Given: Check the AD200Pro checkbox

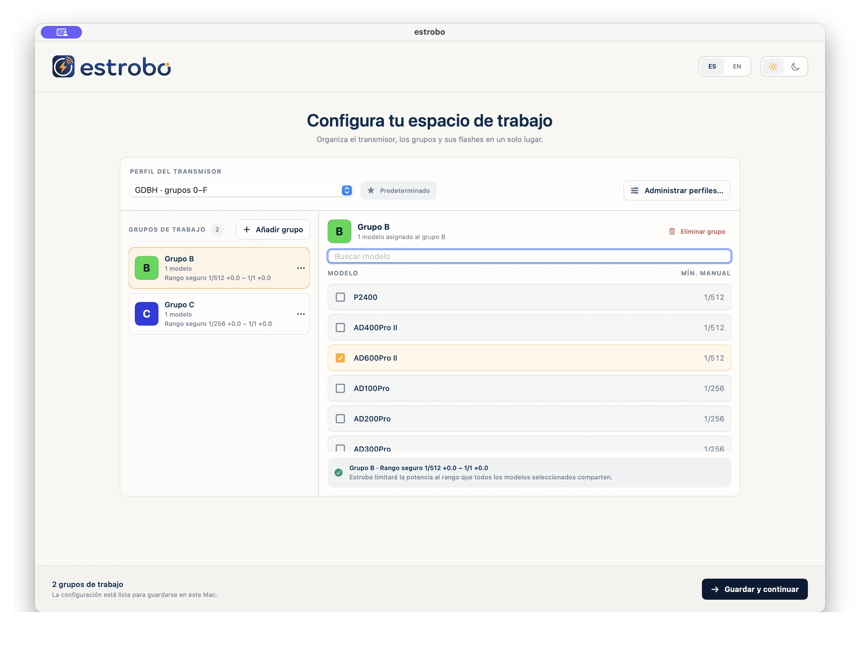Looking at the screenshot, I should [340, 419].
